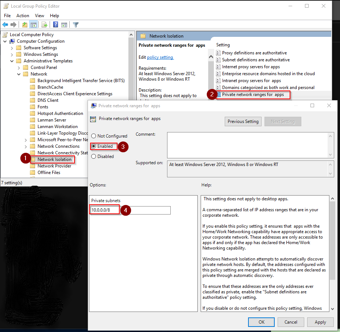Select Hotspot Authentication in the tree
Viewport: 340px width, 332px height.
pos(60,113)
